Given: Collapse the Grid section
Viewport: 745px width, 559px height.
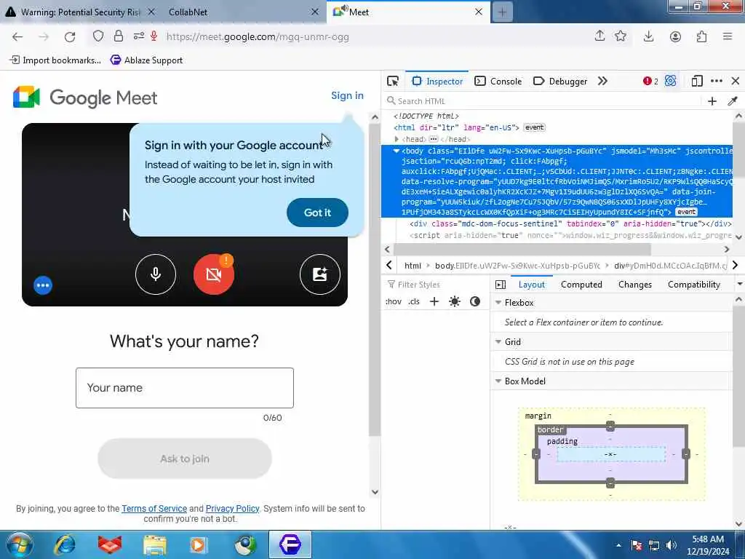Looking at the screenshot, I should [x=498, y=342].
